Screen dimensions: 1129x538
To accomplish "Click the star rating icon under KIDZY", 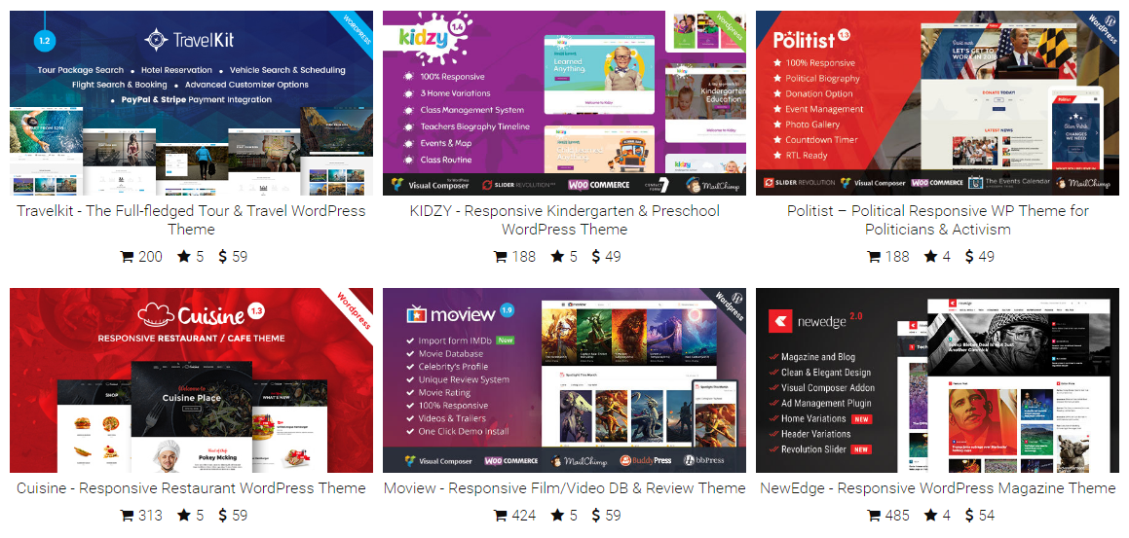I will (x=557, y=256).
